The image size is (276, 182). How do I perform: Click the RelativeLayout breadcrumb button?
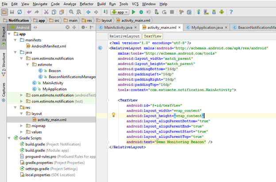point(124,36)
